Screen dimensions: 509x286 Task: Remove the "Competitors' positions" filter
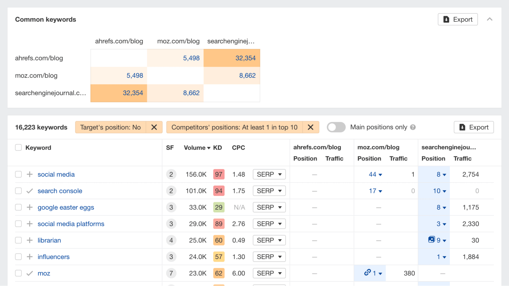(311, 127)
